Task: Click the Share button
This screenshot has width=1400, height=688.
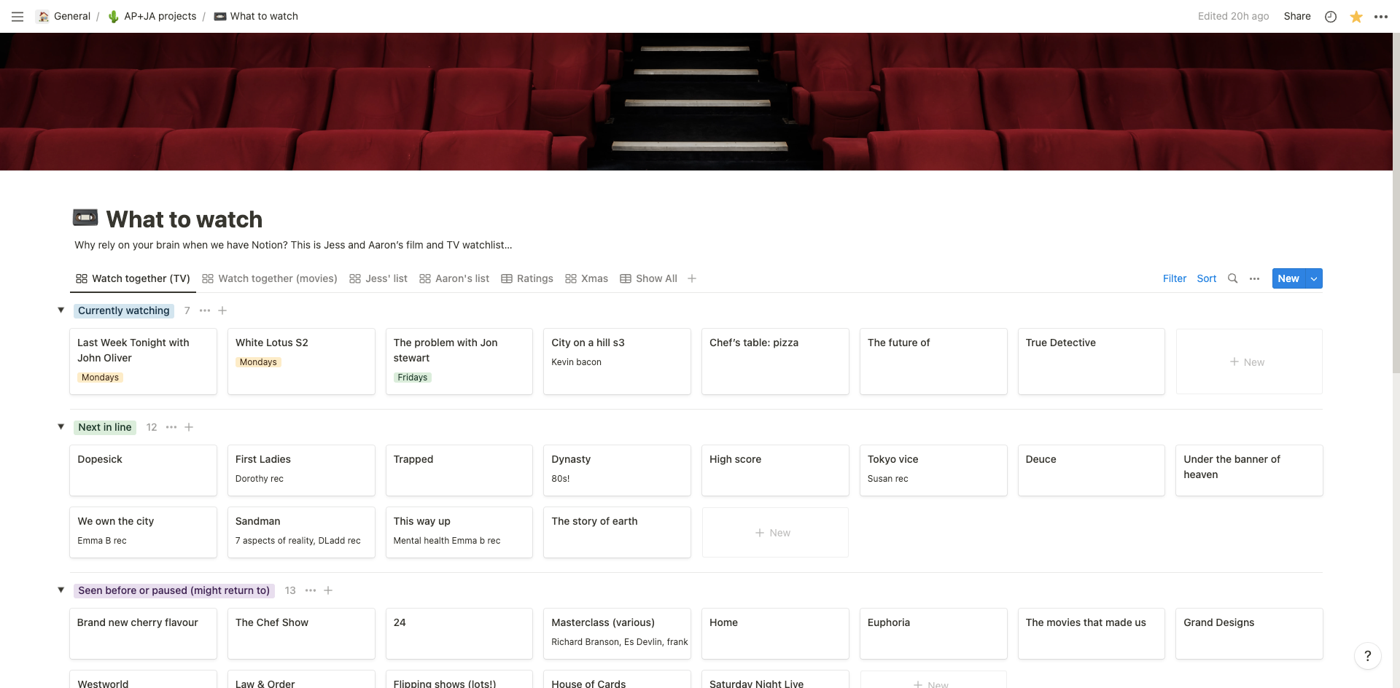Action: [1297, 16]
